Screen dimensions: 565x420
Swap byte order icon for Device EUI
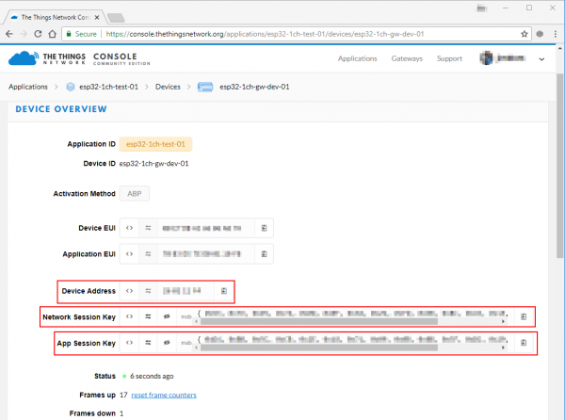pyautogui.click(x=148, y=228)
